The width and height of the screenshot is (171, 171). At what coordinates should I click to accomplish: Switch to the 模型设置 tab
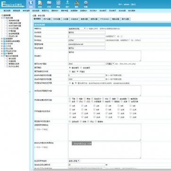[115, 19]
